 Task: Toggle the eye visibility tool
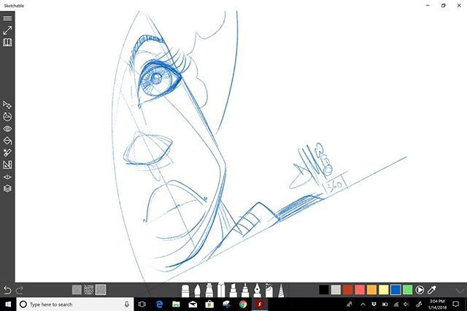pos(7,128)
